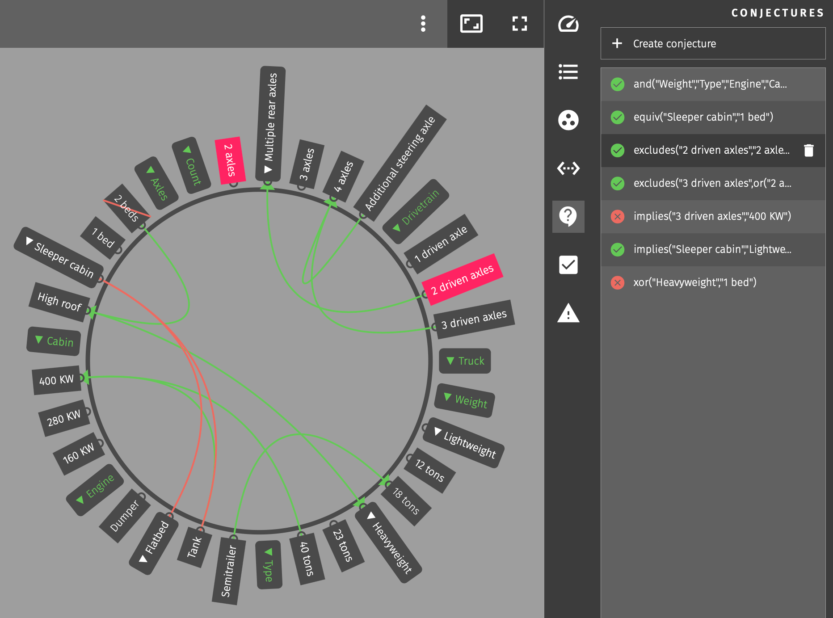Collapse the Drivetrain group node
833x618 pixels.
click(416, 211)
